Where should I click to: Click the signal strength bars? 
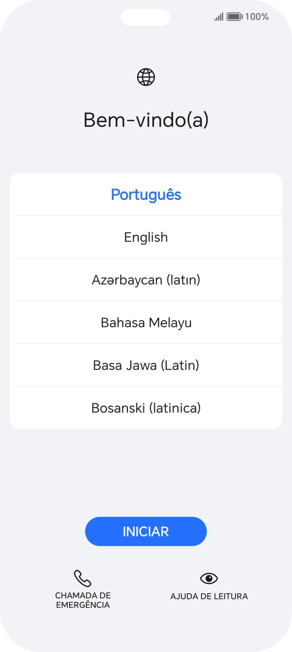coord(217,16)
